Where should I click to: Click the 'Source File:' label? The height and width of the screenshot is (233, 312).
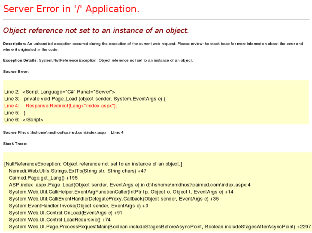pos(15,133)
